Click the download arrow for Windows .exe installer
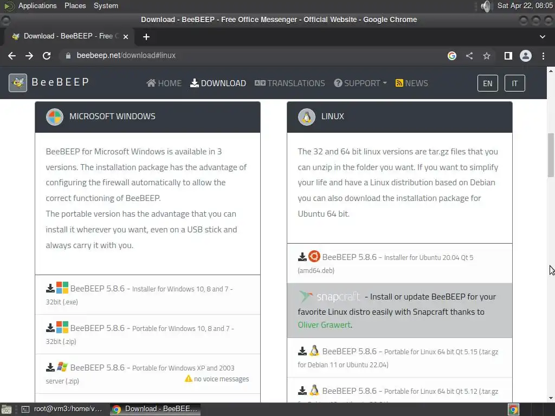 tap(50, 288)
